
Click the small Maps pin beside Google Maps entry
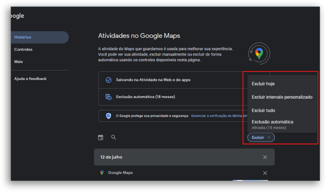[102, 173]
